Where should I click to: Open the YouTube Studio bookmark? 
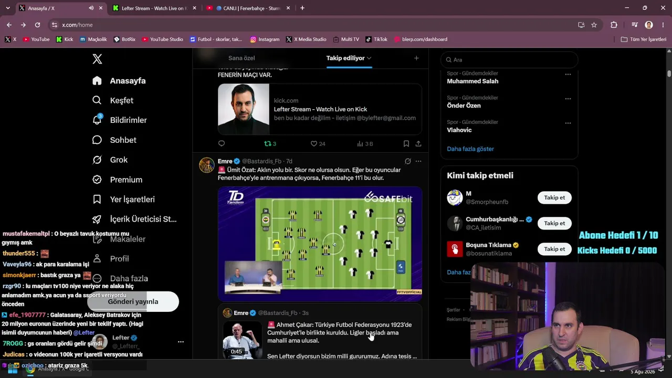(x=162, y=39)
